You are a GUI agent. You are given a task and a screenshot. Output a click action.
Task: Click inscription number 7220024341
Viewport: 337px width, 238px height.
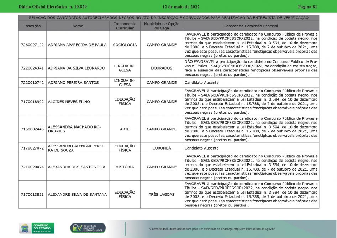pos(32,68)
